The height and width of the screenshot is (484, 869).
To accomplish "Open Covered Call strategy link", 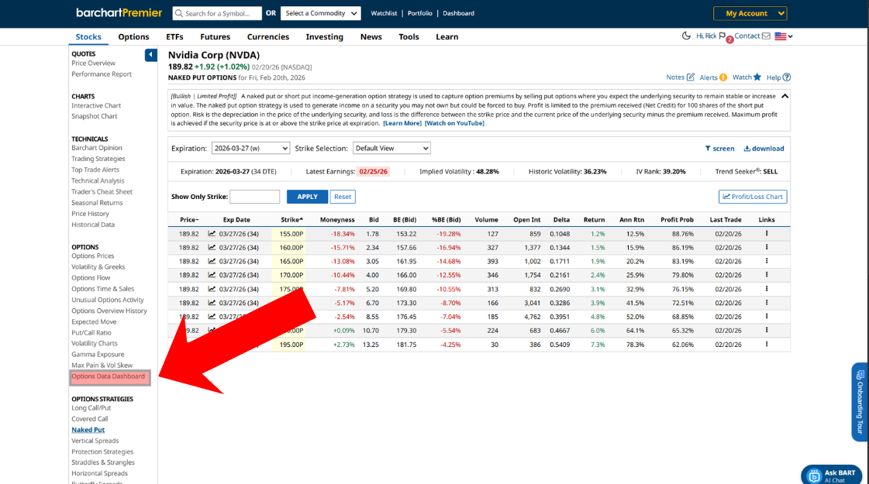I will click(90, 419).
